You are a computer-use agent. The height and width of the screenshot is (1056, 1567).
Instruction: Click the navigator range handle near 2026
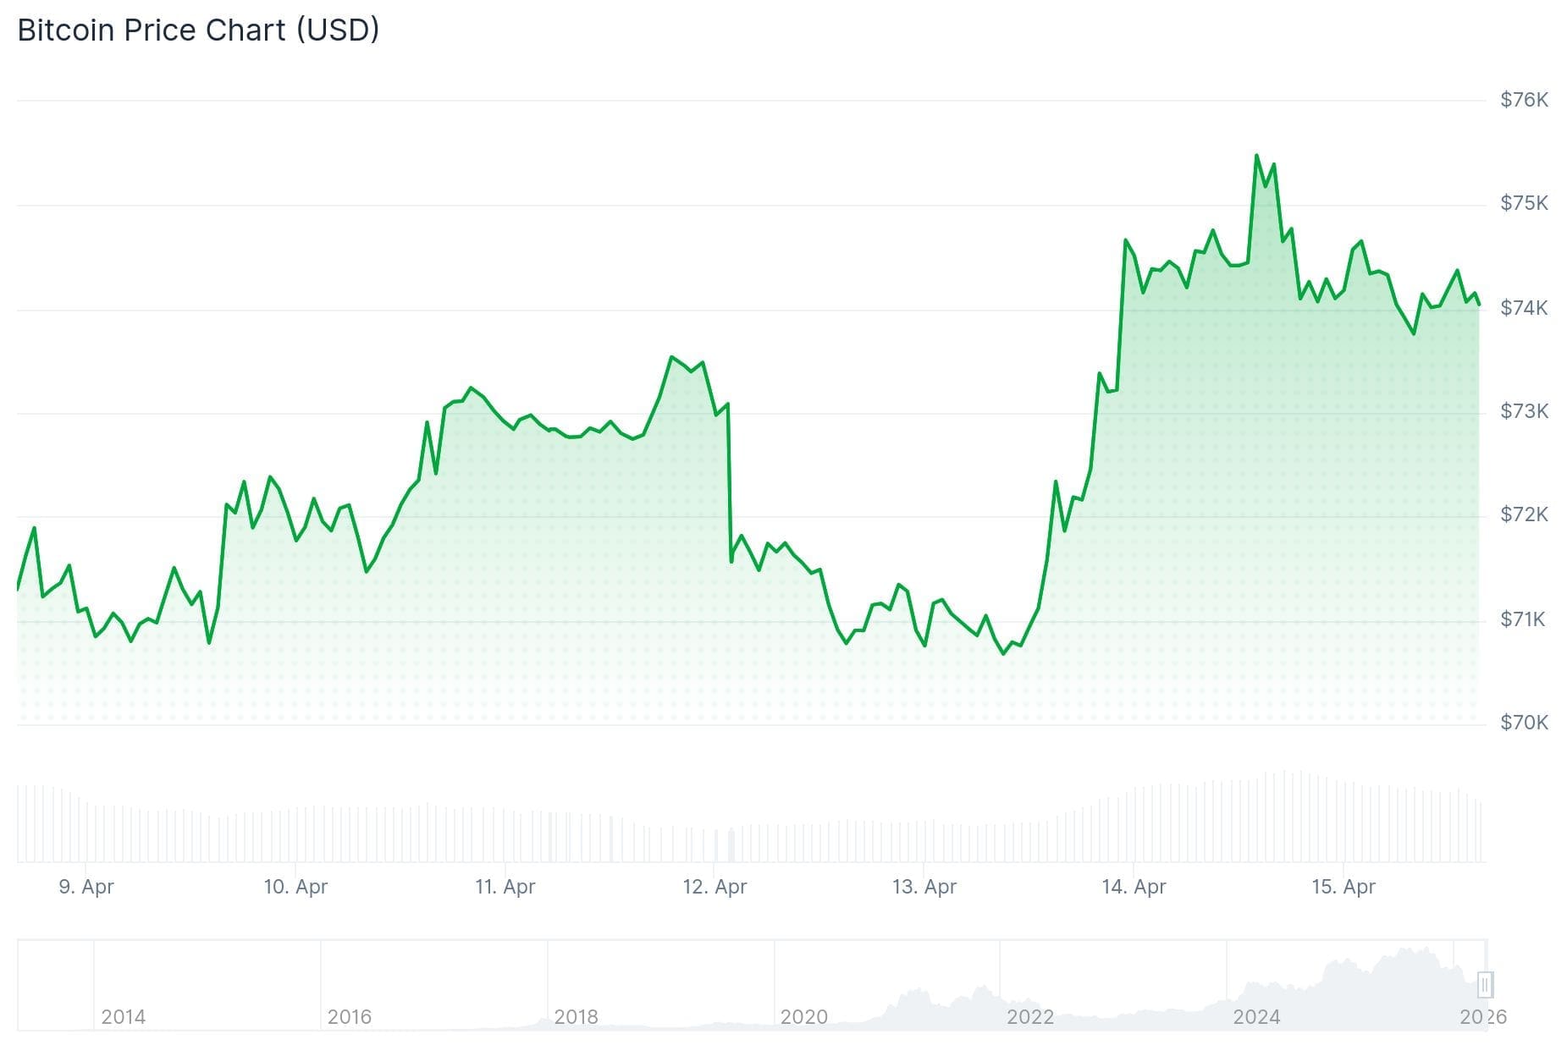[1484, 985]
